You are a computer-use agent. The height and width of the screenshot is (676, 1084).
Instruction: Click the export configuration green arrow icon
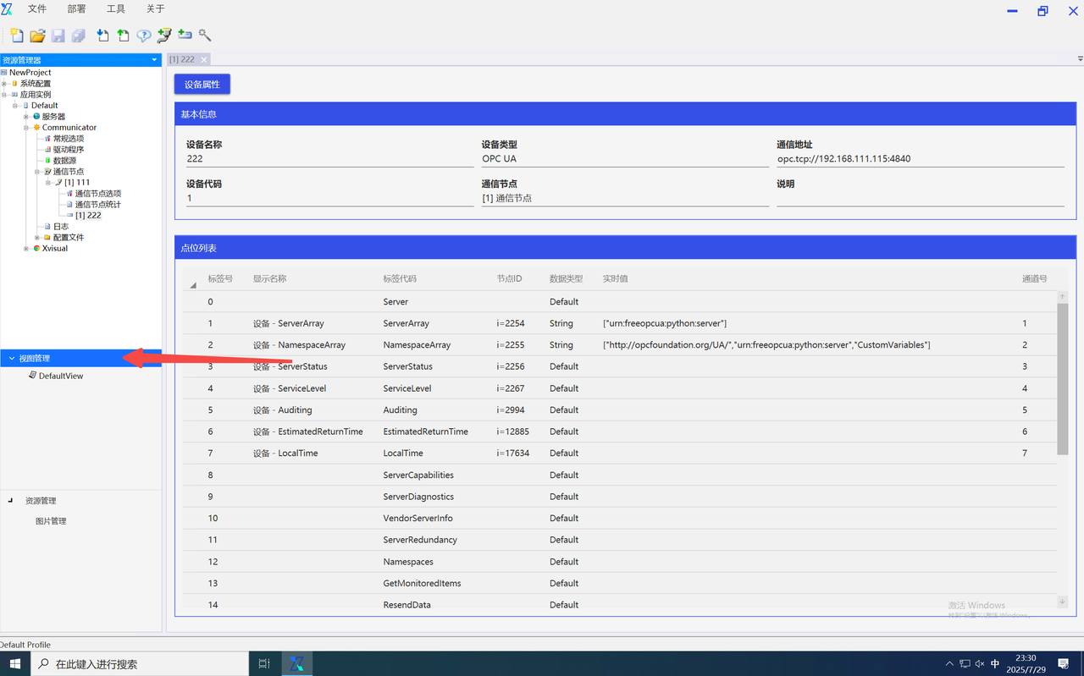(124, 36)
